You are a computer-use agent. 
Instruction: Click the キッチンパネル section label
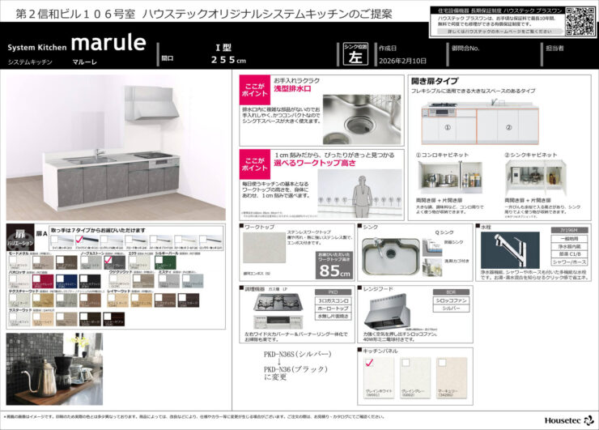pos(380,351)
